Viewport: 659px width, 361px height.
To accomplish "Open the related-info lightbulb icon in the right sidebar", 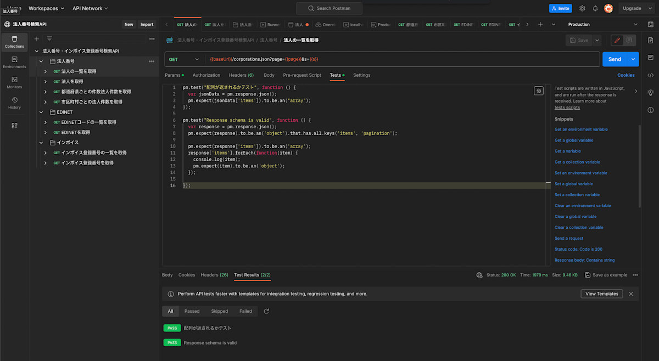I will (x=651, y=93).
